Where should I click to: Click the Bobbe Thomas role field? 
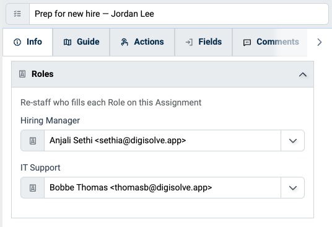162,187
